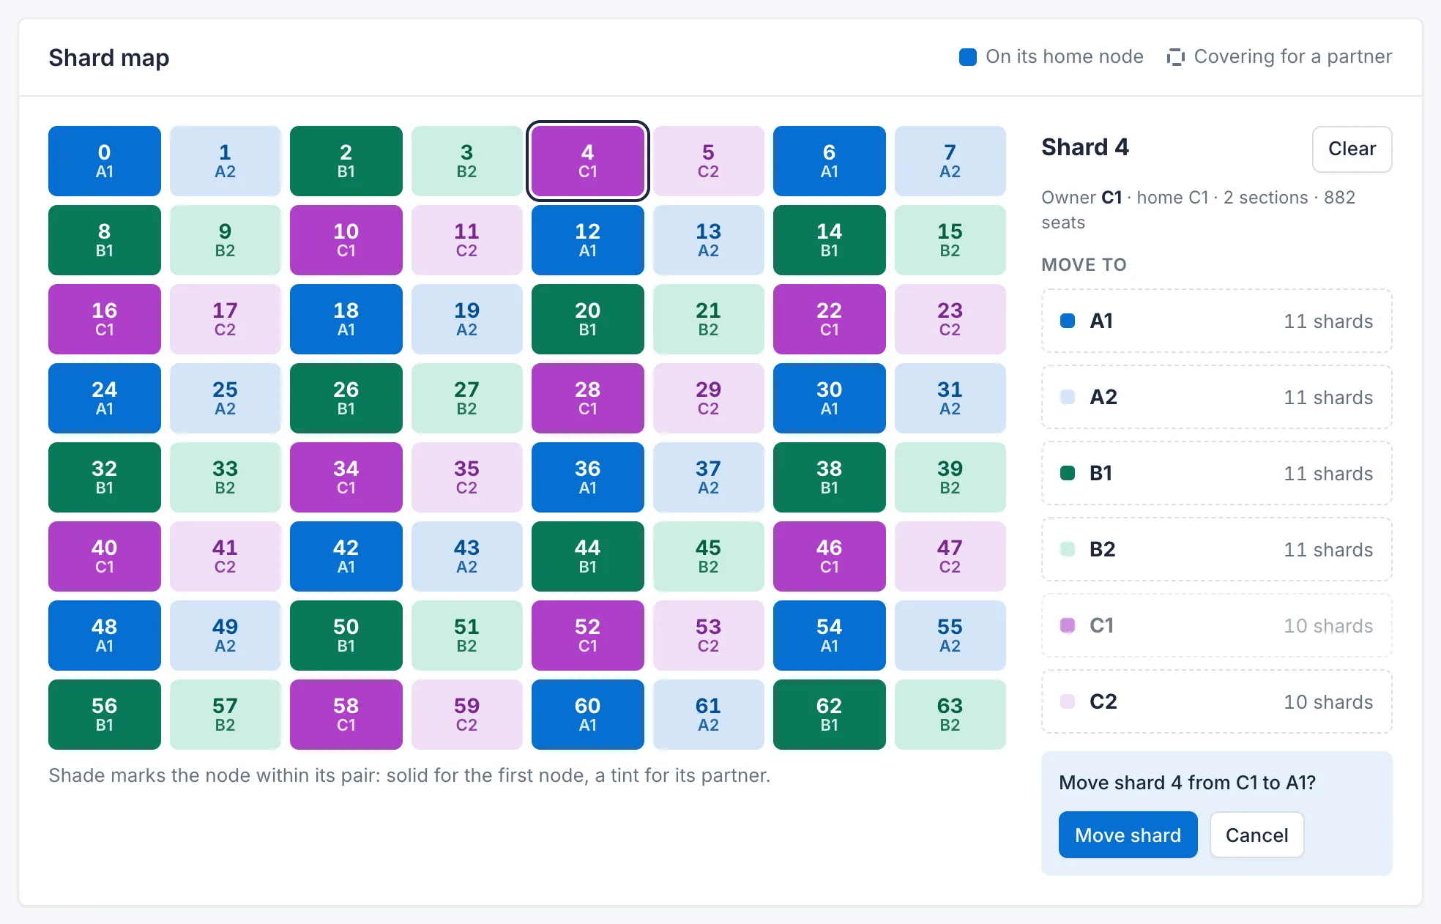The height and width of the screenshot is (924, 1441).
Task: Select shard 15 tile
Action: click(950, 240)
